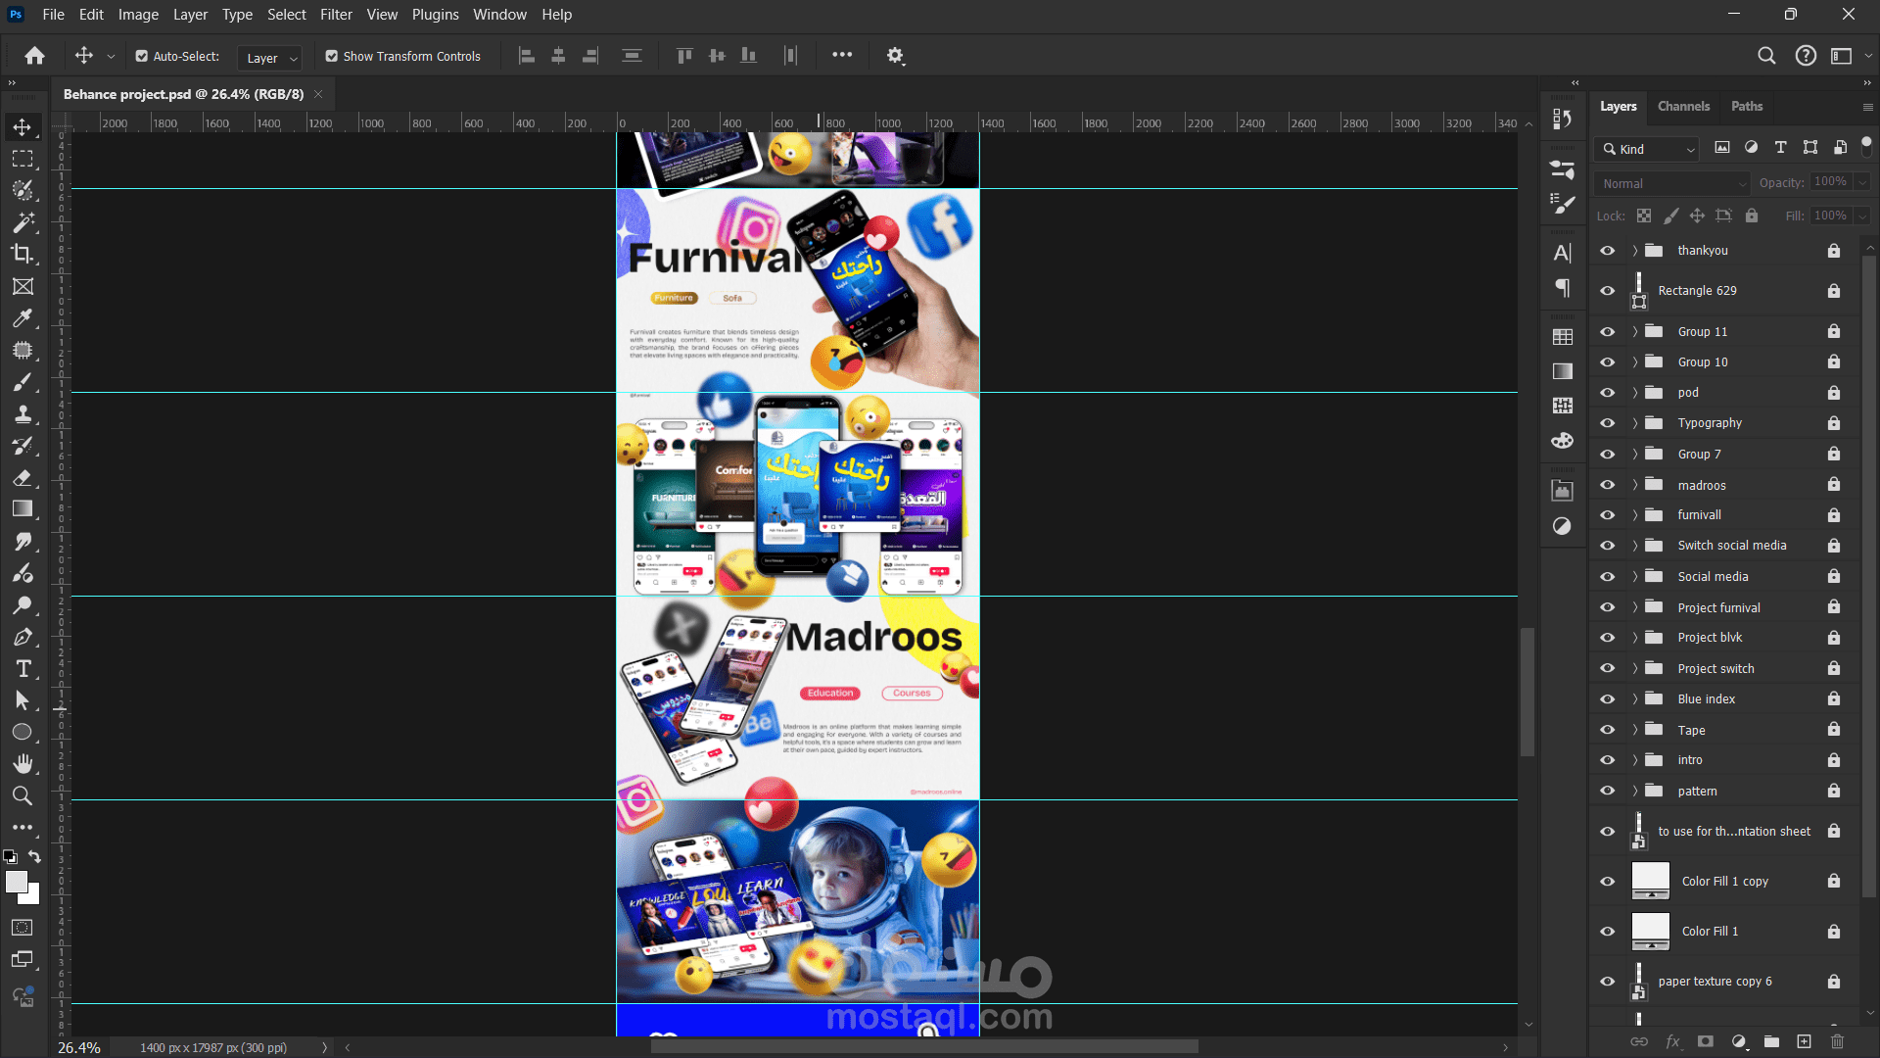1880x1058 pixels.
Task: Pick the Eyedropper tool
Action: pos(23,318)
